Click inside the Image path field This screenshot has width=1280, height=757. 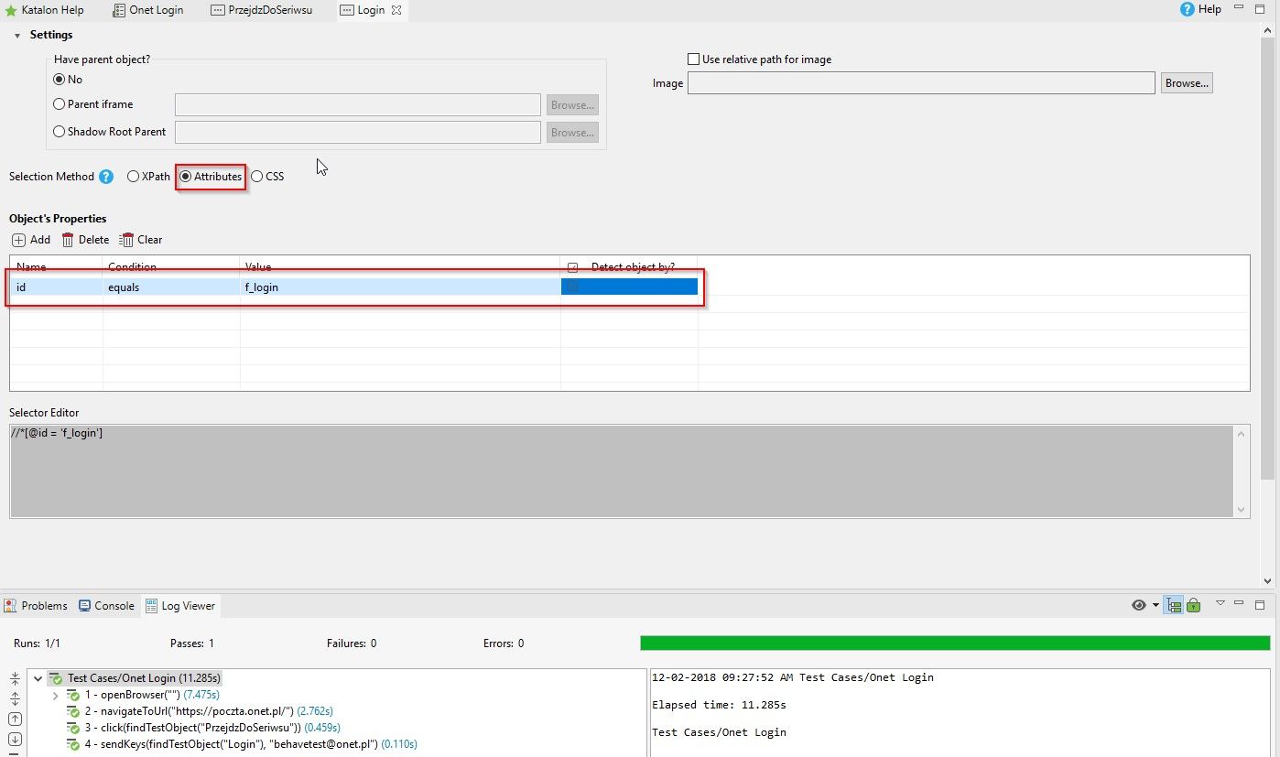pyautogui.click(x=920, y=83)
